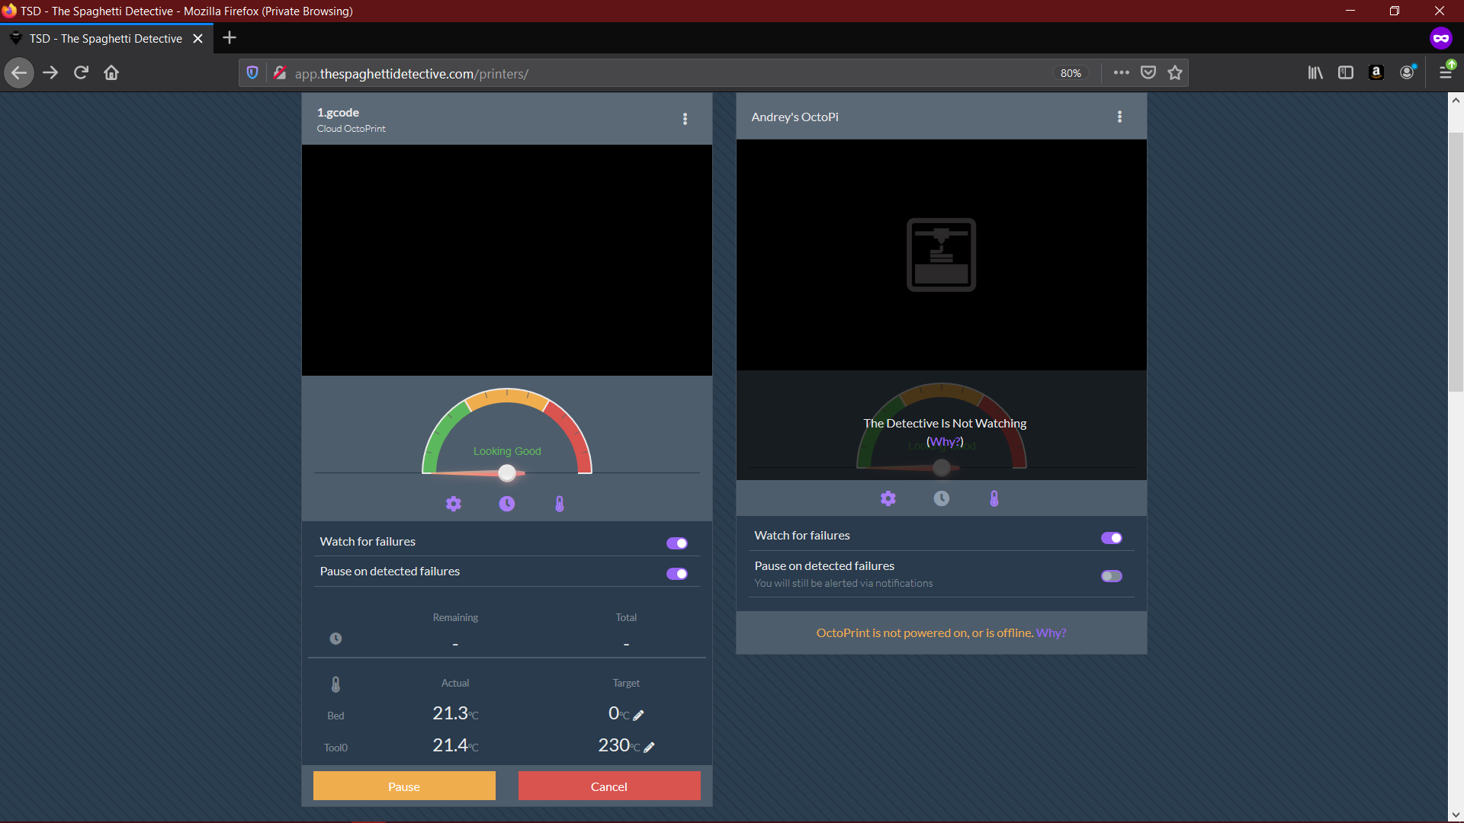Click clock icon under 1.gcode gauge

coord(507,504)
